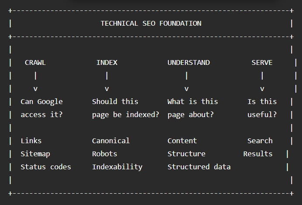The height and width of the screenshot is (205, 302).
Task: Click 'page be indexed?' text
Action: [126, 115]
